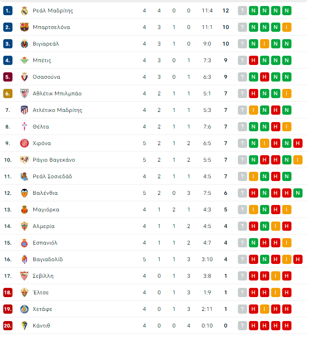
Task: Click Barcelona's orange draw result badge
Action: point(287,27)
